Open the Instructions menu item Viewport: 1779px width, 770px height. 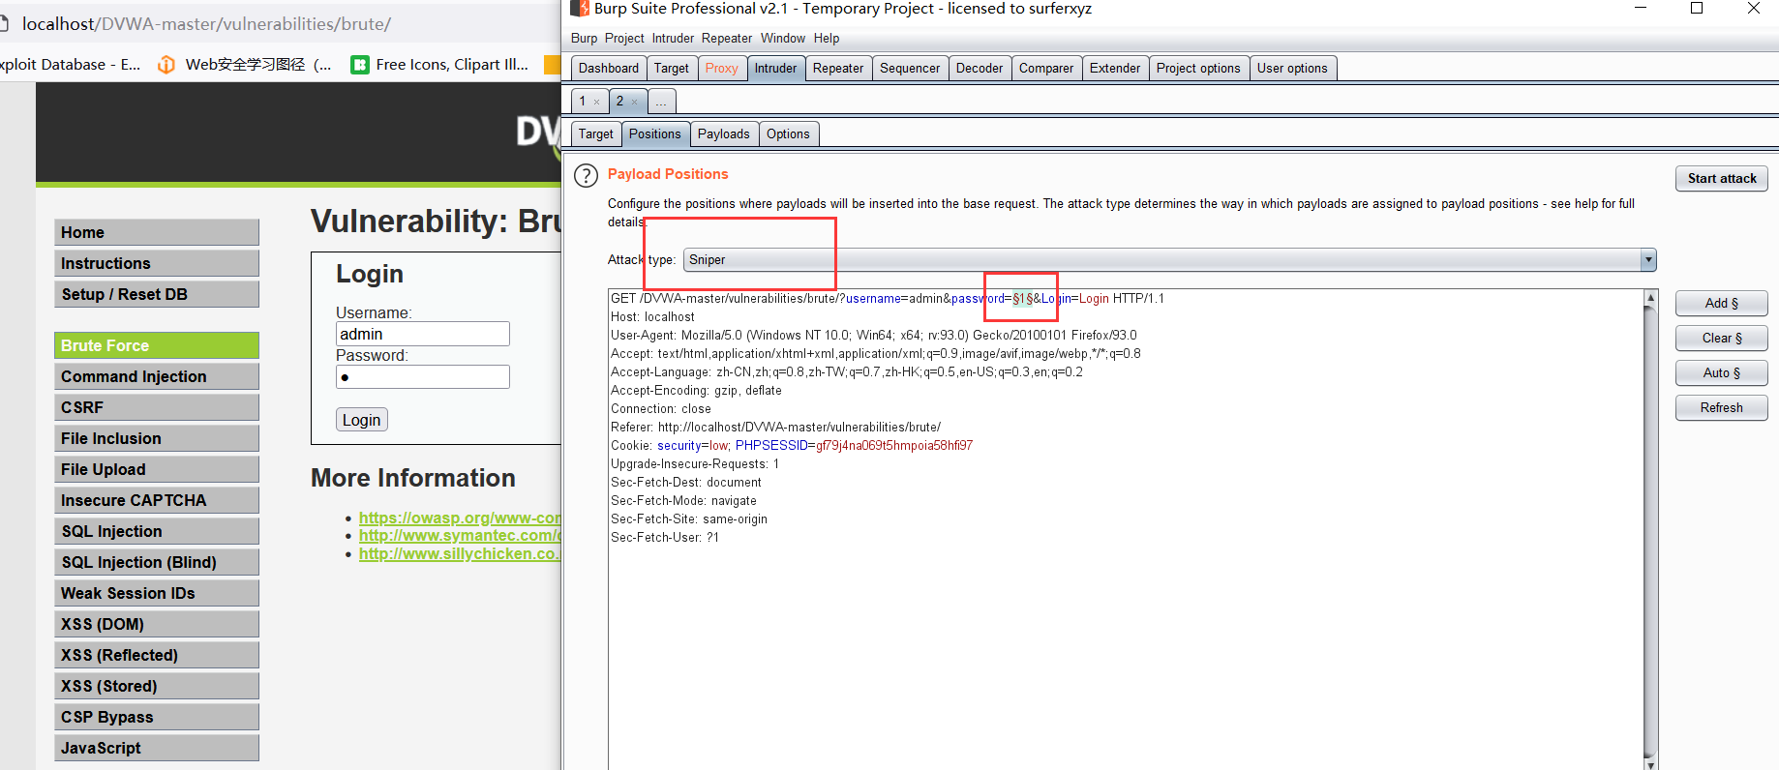pyautogui.click(x=157, y=263)
